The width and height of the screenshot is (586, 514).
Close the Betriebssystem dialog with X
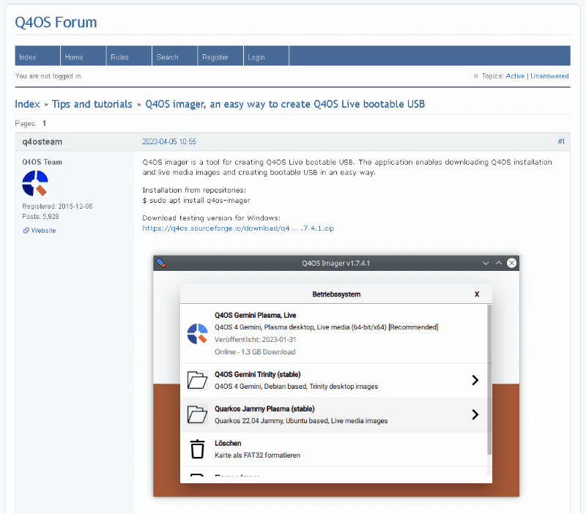(477, 294)
